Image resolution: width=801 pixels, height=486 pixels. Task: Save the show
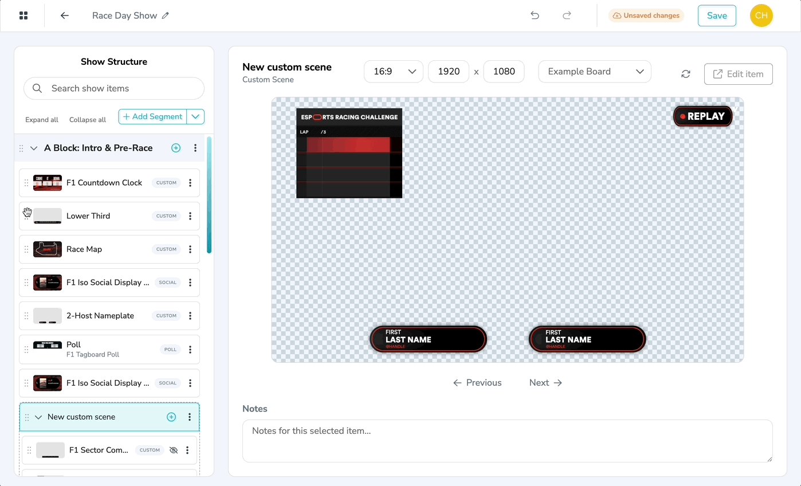(x=717, y=15)
